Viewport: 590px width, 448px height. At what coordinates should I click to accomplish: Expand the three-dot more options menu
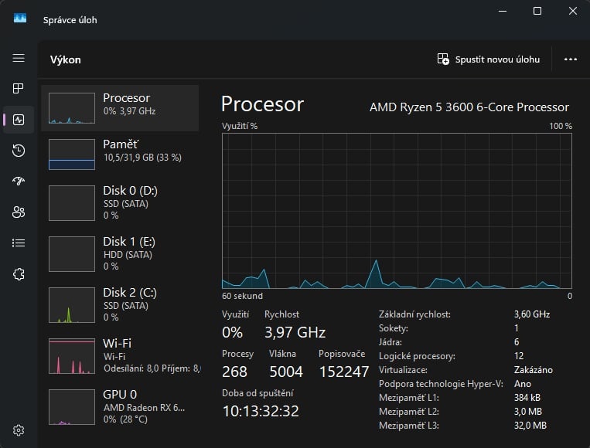click(571, 59)
